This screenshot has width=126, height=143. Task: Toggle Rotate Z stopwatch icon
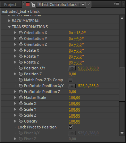[21, 62]
